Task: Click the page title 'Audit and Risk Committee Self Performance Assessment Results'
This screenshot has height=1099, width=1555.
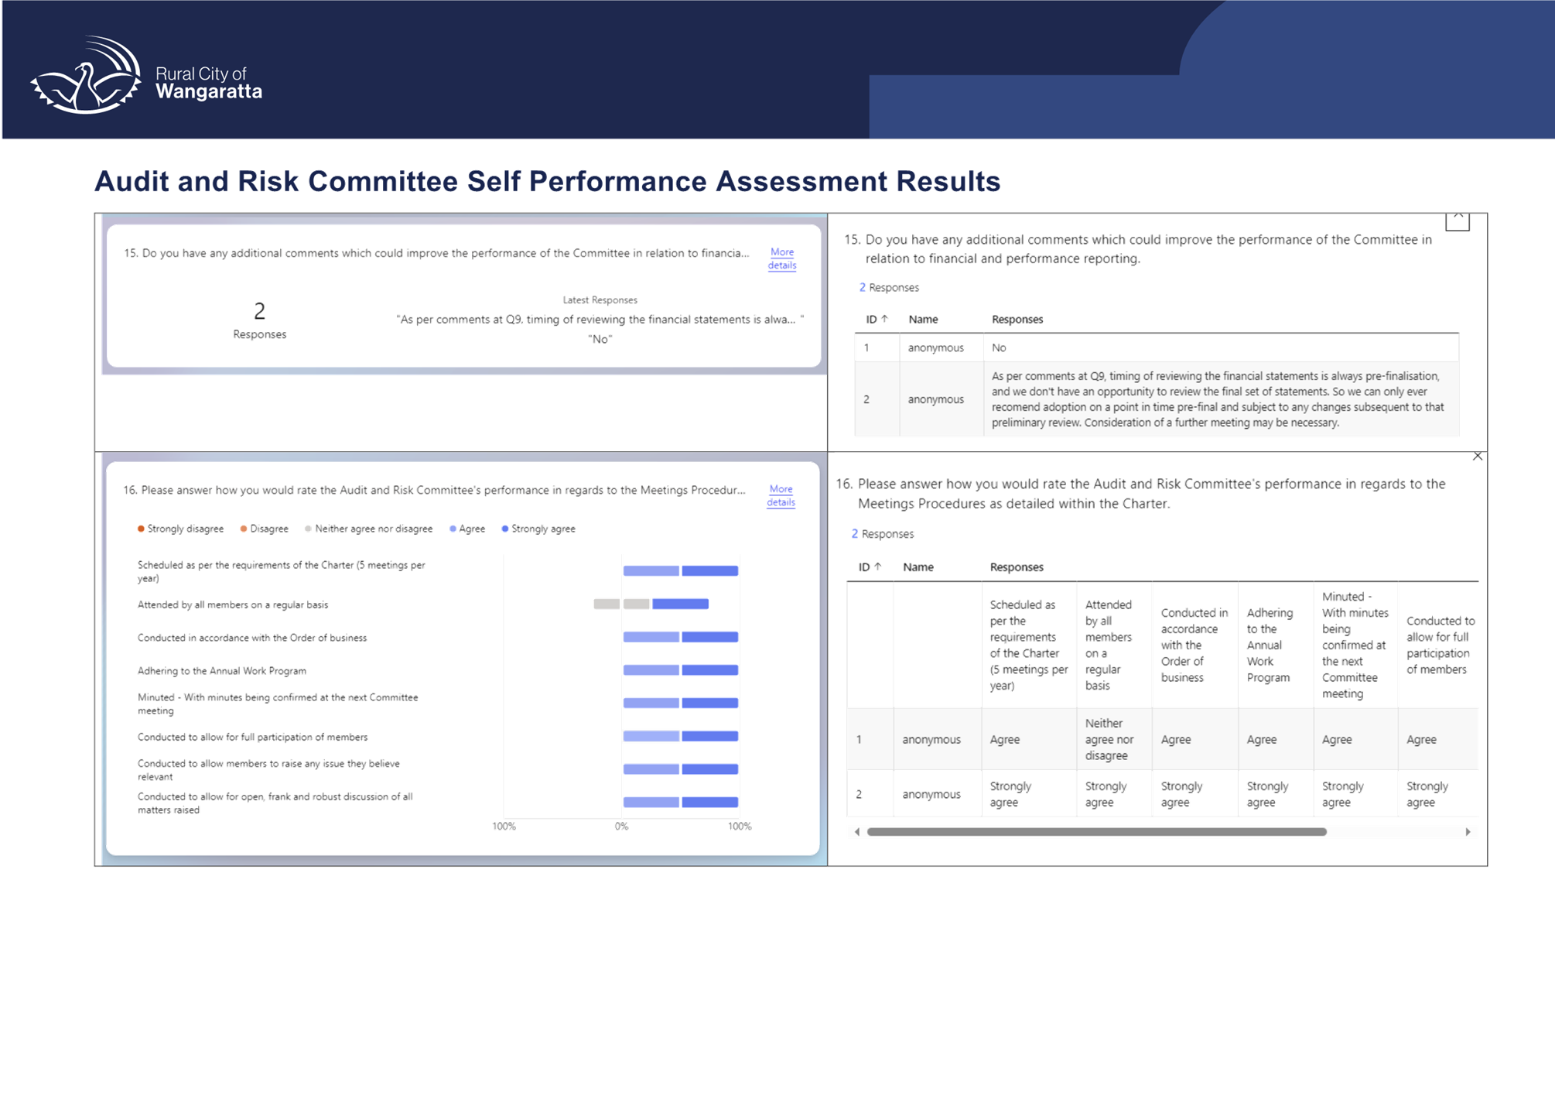Action: click(548, 181)
